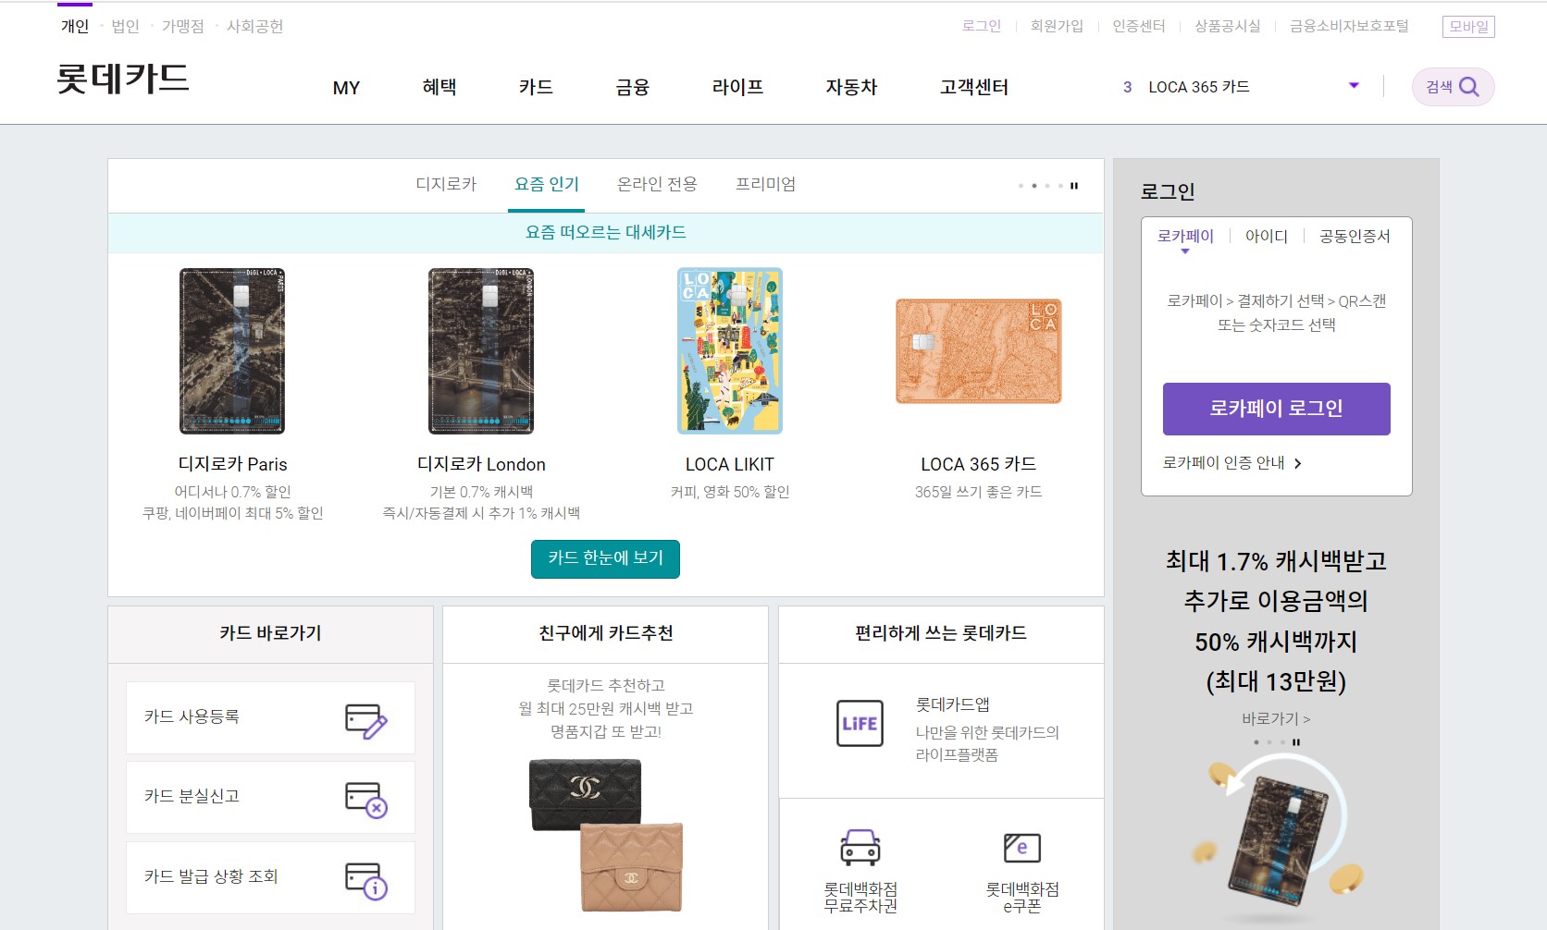The height and width of the screenshot is (930, 1547).
Task: Pause the cashback promo banner slideshow
Action: (1296, 742)
